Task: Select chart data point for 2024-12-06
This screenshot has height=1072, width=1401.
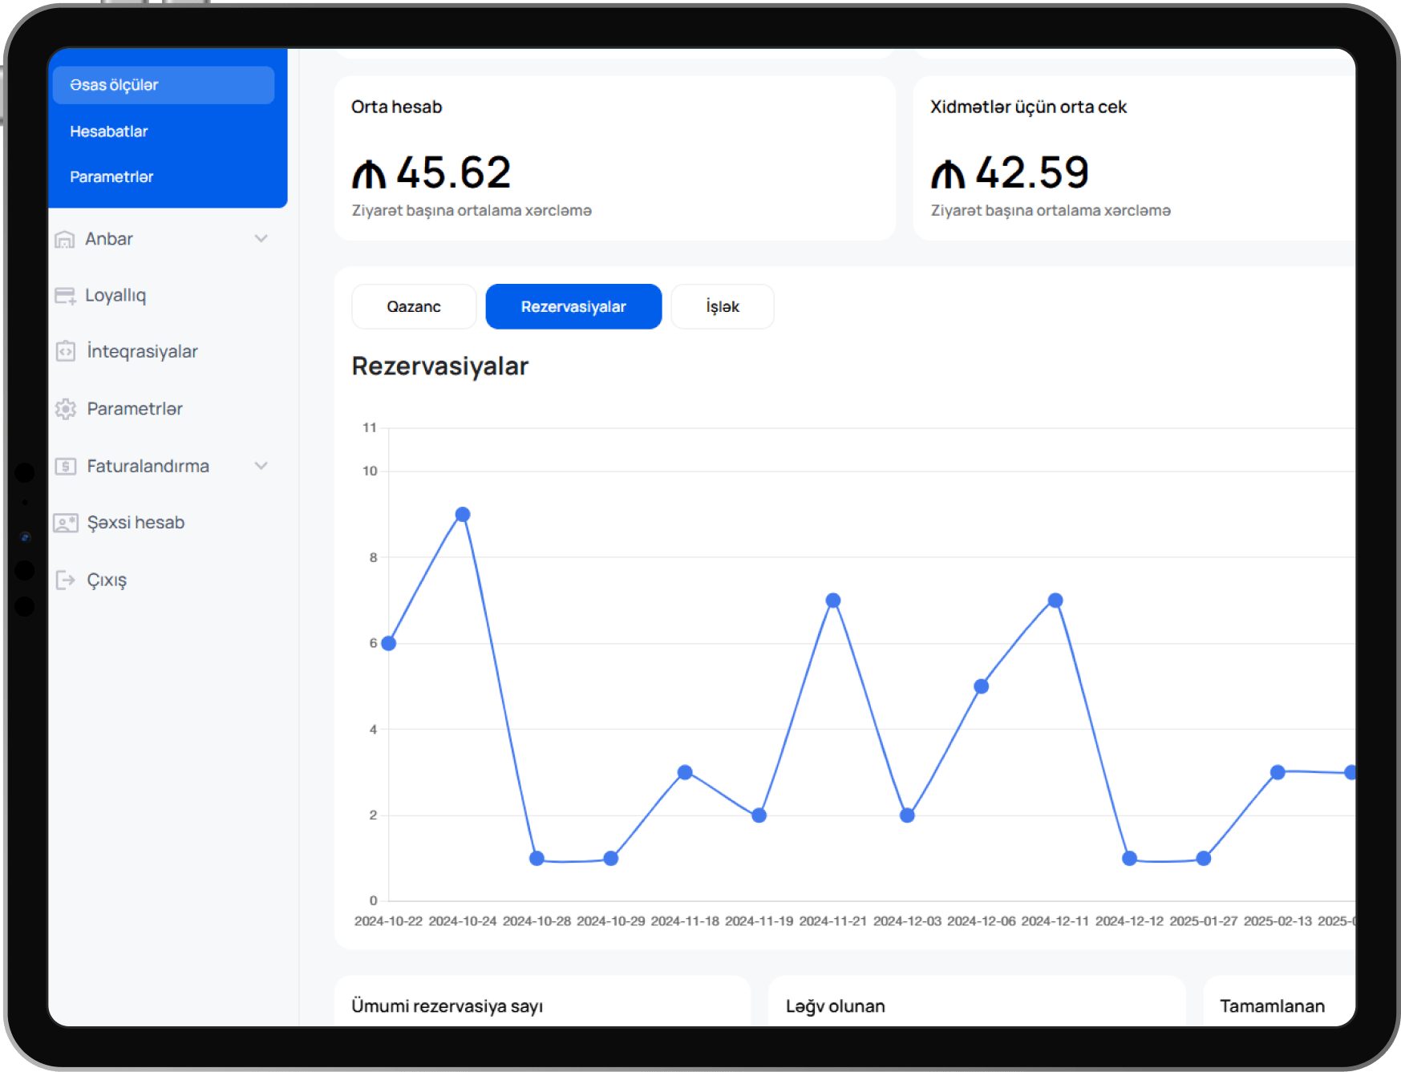Action: 982,686
